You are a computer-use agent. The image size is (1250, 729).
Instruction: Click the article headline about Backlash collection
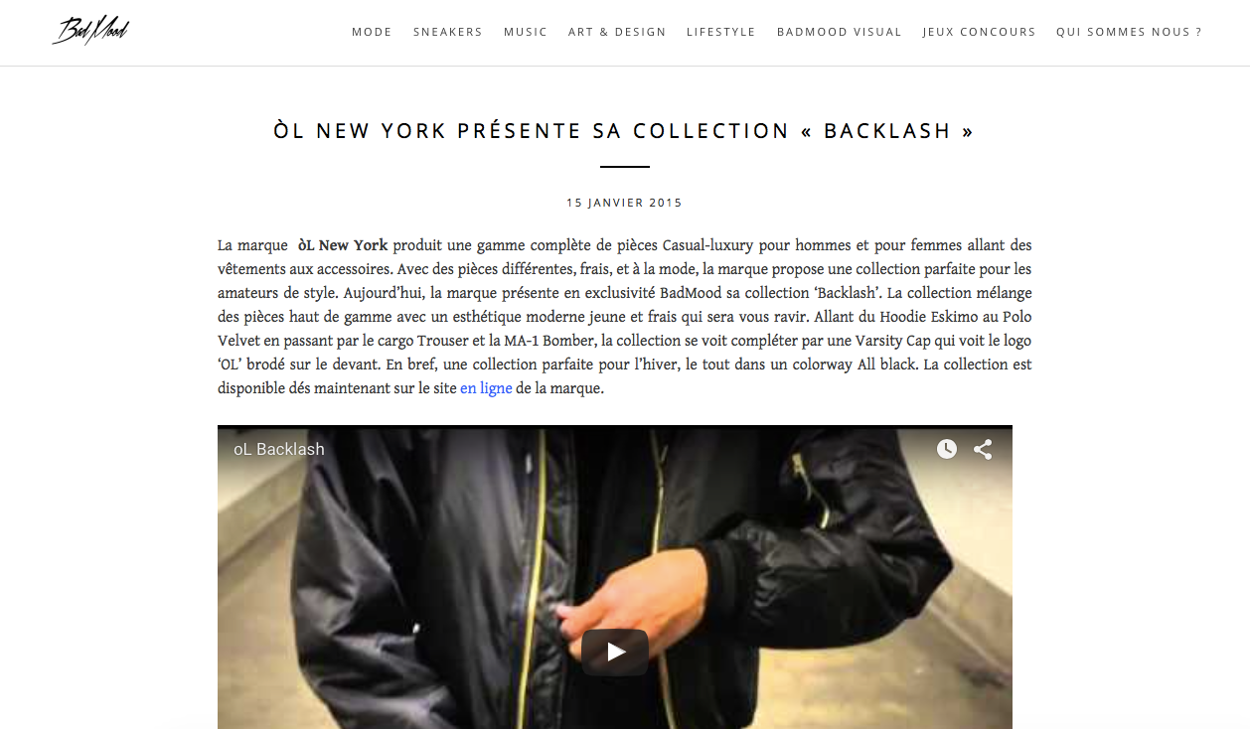(x=624, y=131)
